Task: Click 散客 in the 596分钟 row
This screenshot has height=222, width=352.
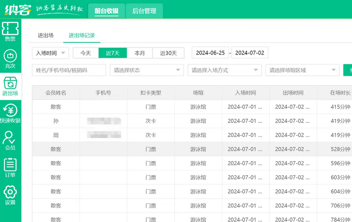Action: (x=56, y=163)
